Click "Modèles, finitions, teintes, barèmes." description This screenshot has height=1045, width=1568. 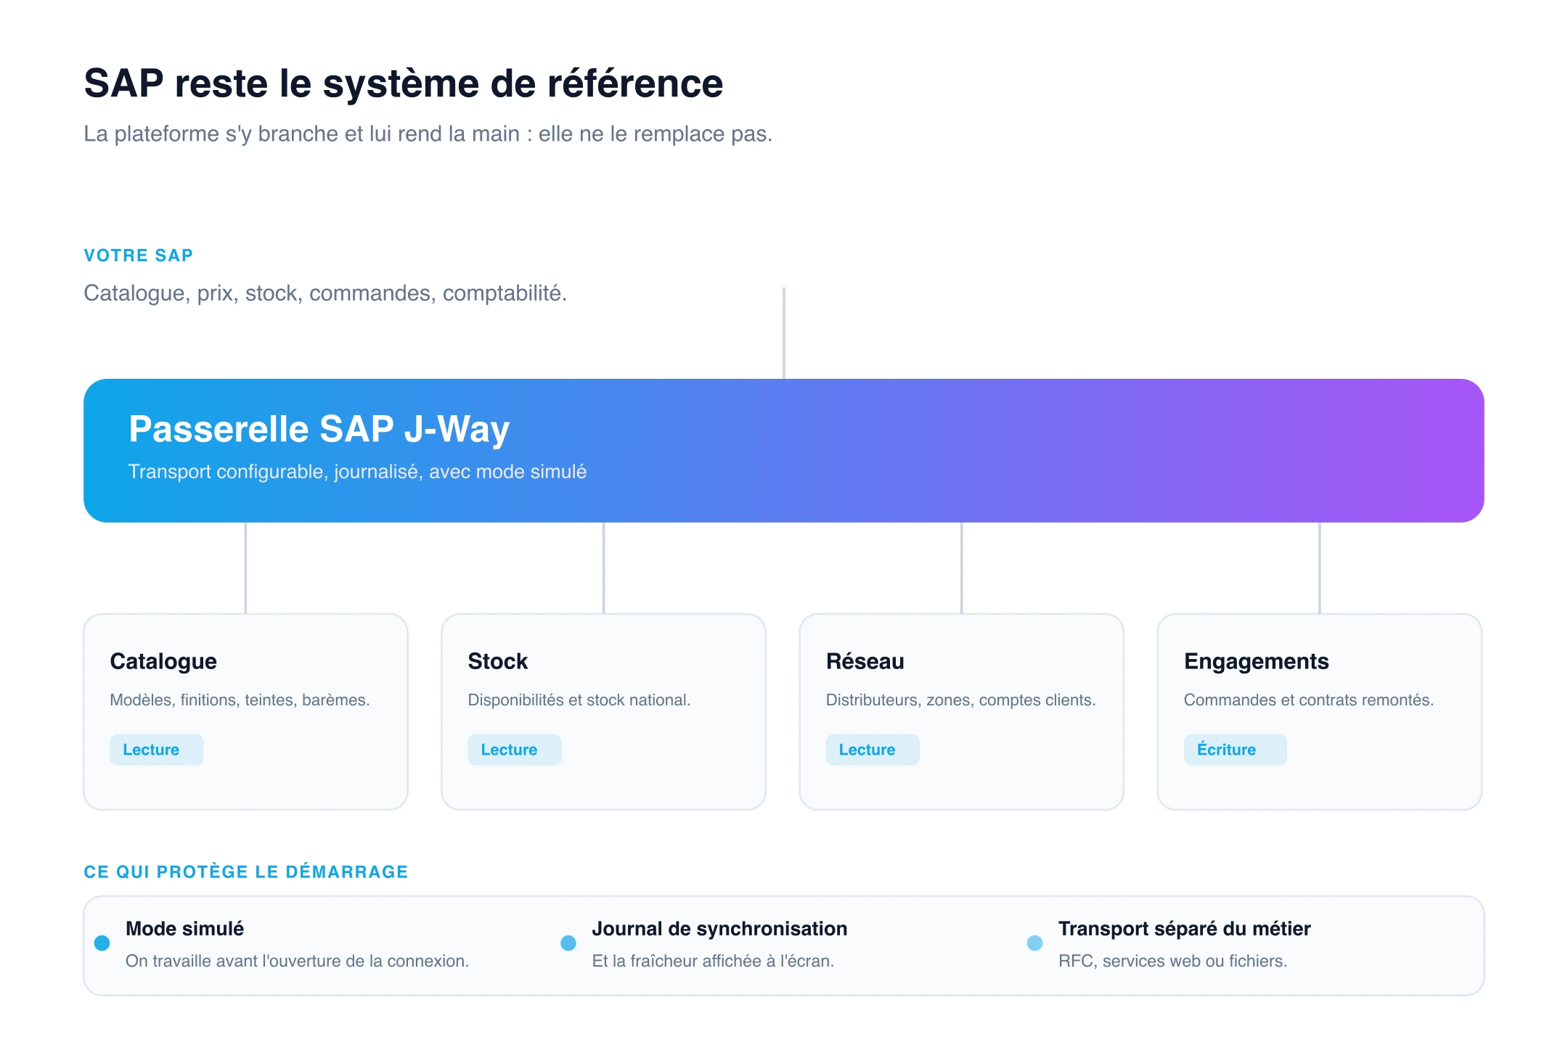pyautogui.click(x=240, y=700)
